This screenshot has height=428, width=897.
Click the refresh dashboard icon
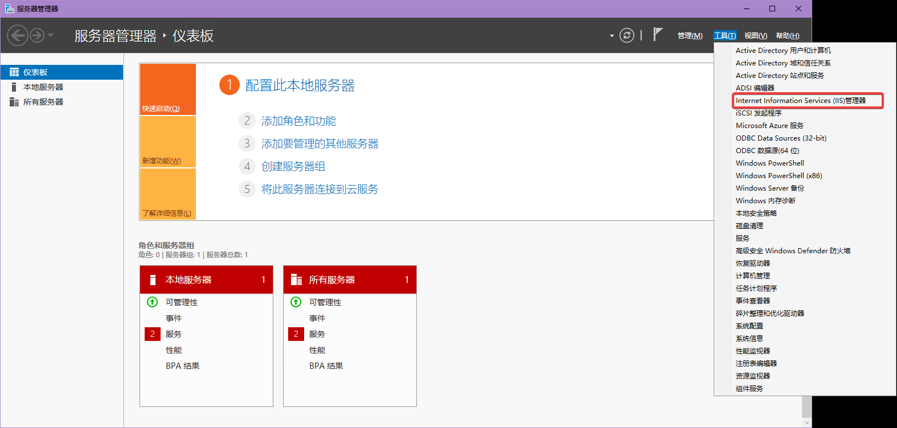[626, 35]
